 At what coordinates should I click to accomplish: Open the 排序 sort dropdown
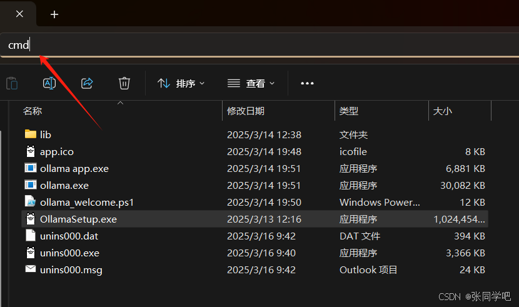181,83
